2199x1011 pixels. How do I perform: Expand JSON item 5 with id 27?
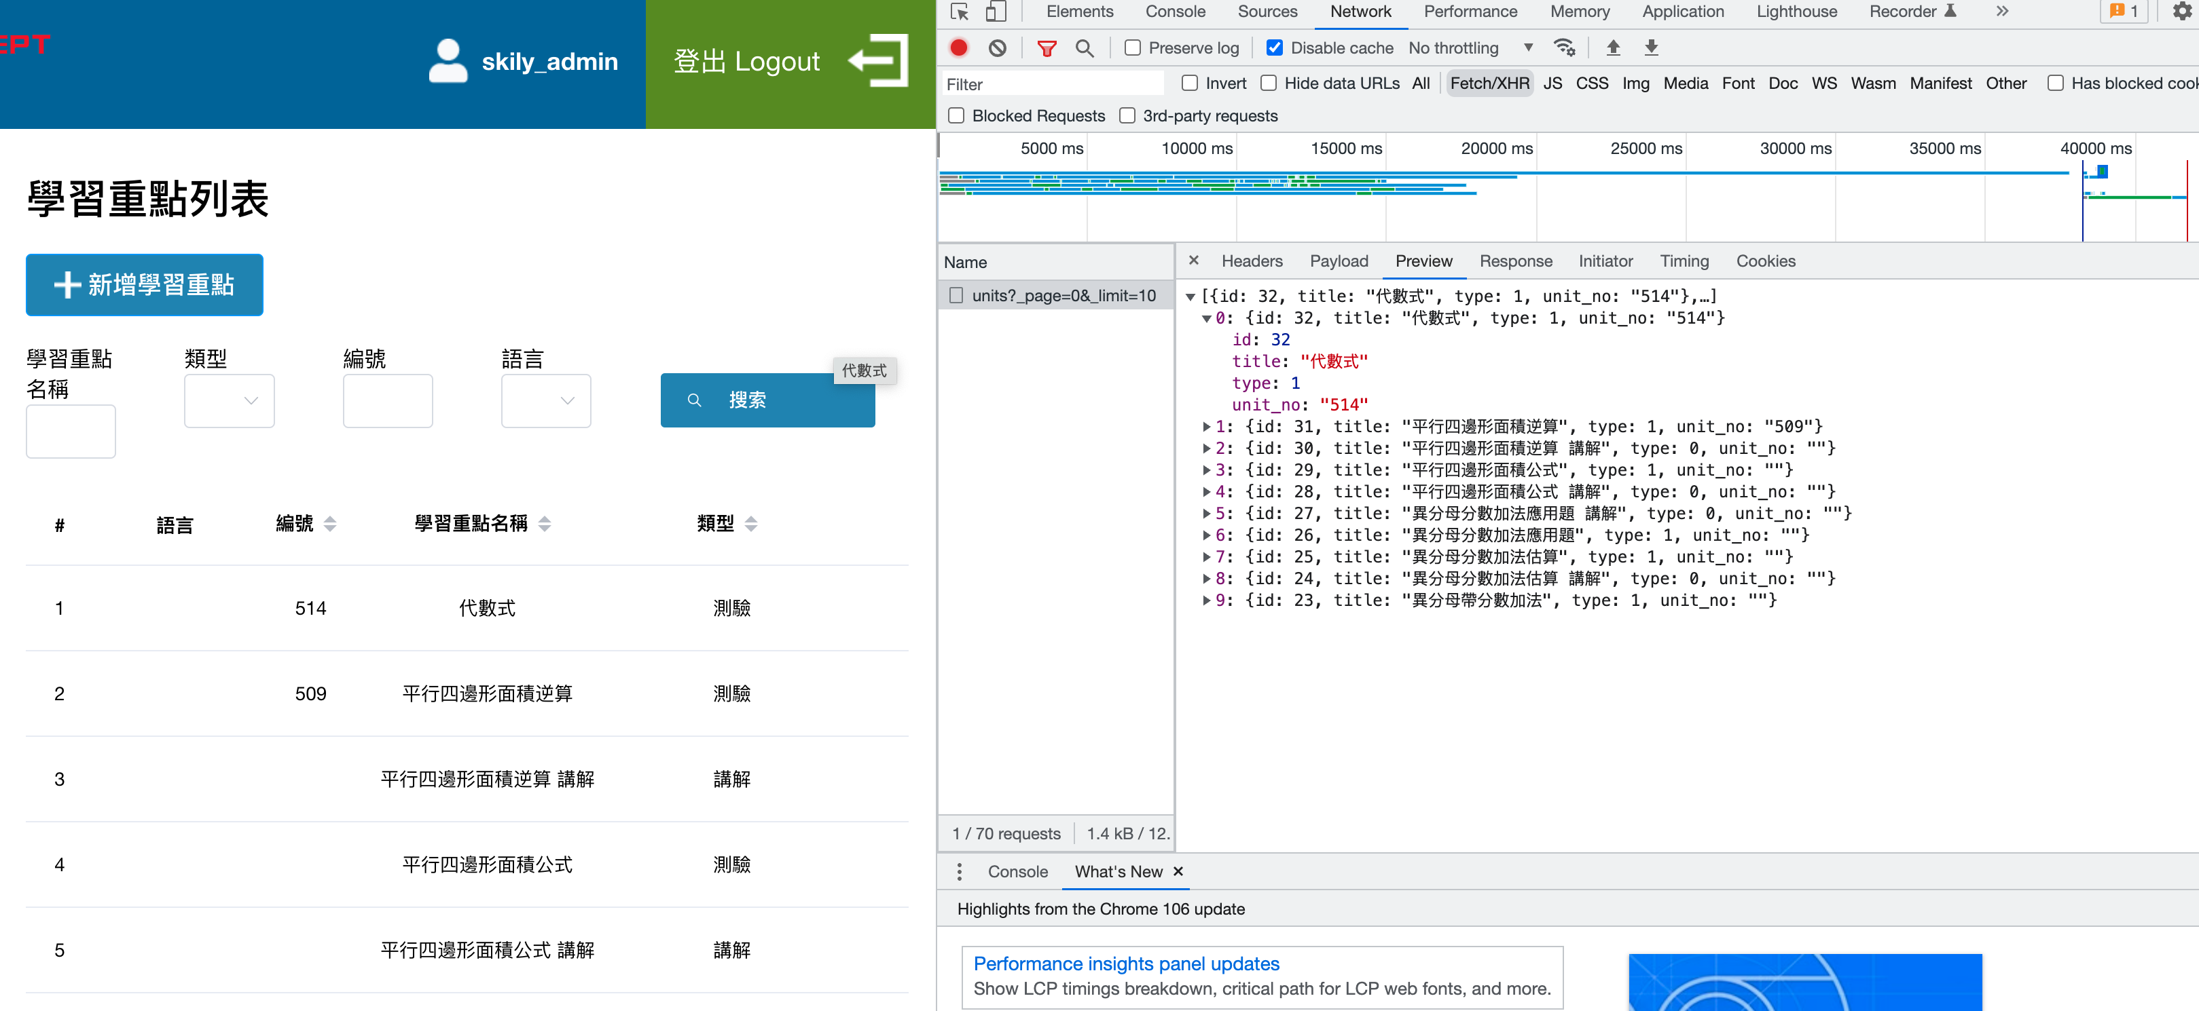pyautogui.click(x=1206, y=514)
